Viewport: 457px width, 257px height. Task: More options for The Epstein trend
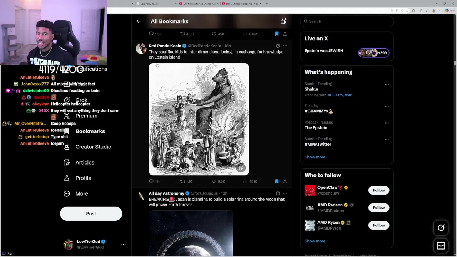click(387, 123)
